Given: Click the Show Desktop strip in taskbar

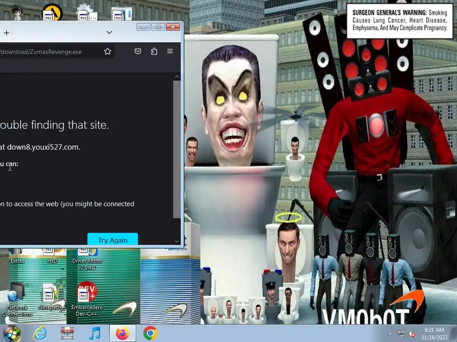Looking at the screenshot, I should (x=454, y=334).
